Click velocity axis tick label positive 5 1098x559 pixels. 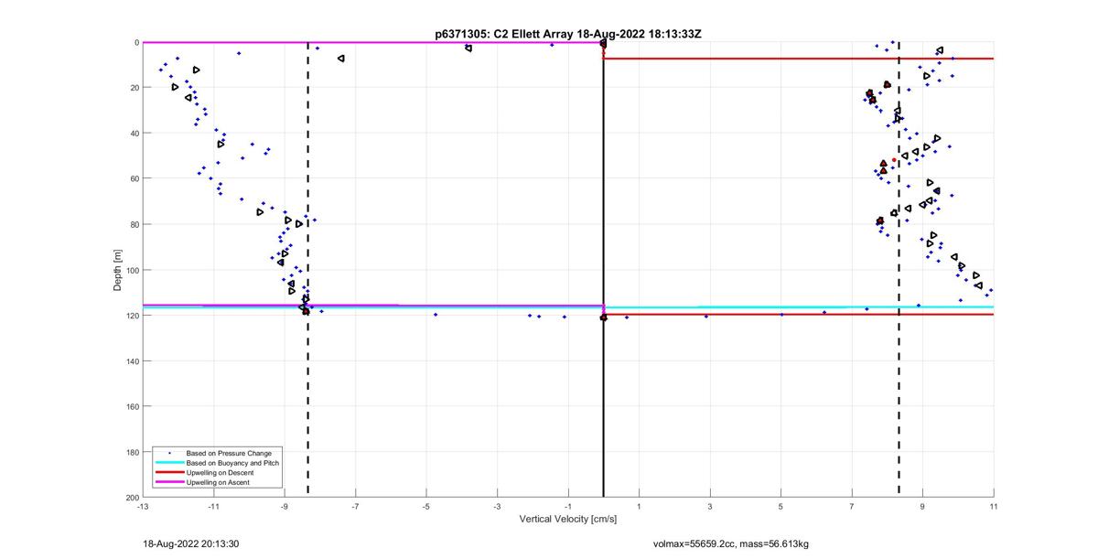780,506
